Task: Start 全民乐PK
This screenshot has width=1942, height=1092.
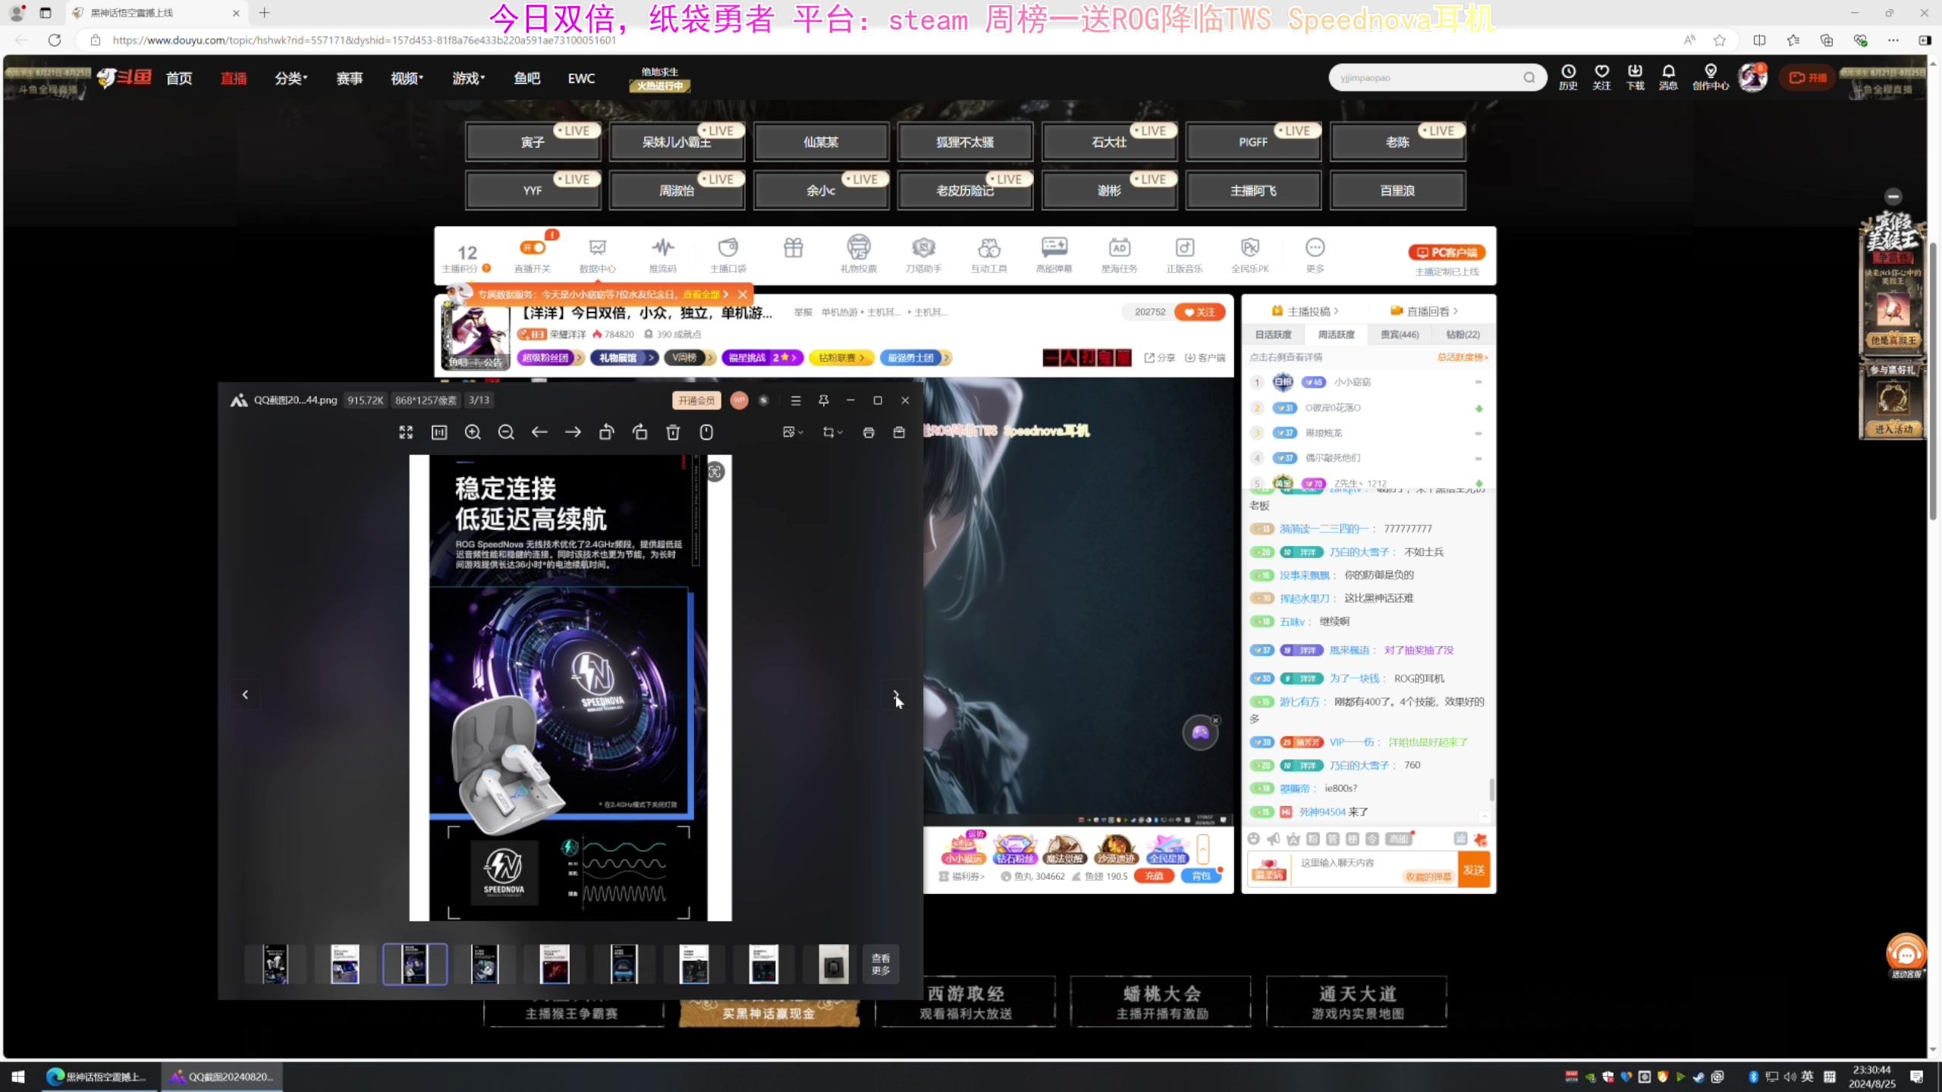Action: (x=1250, y=256)
